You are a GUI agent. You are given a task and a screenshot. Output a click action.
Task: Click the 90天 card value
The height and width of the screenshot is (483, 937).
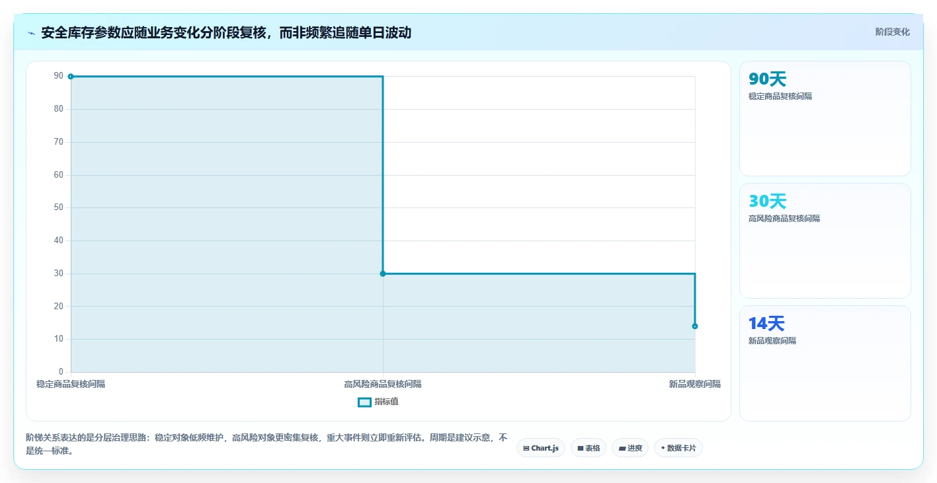pos(767,79)
